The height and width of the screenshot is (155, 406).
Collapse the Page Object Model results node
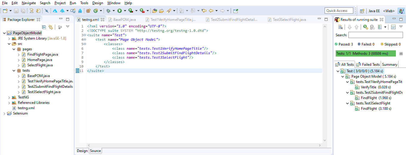(343, 76)
